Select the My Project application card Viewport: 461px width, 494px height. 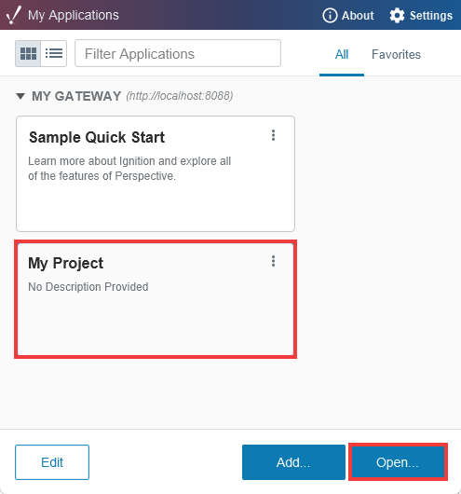point(156,299)
